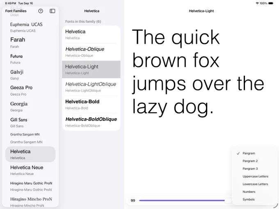Select Hiragino Mincho ProN family
Viewport: 279px width, 209px height.
coord(30,202)
